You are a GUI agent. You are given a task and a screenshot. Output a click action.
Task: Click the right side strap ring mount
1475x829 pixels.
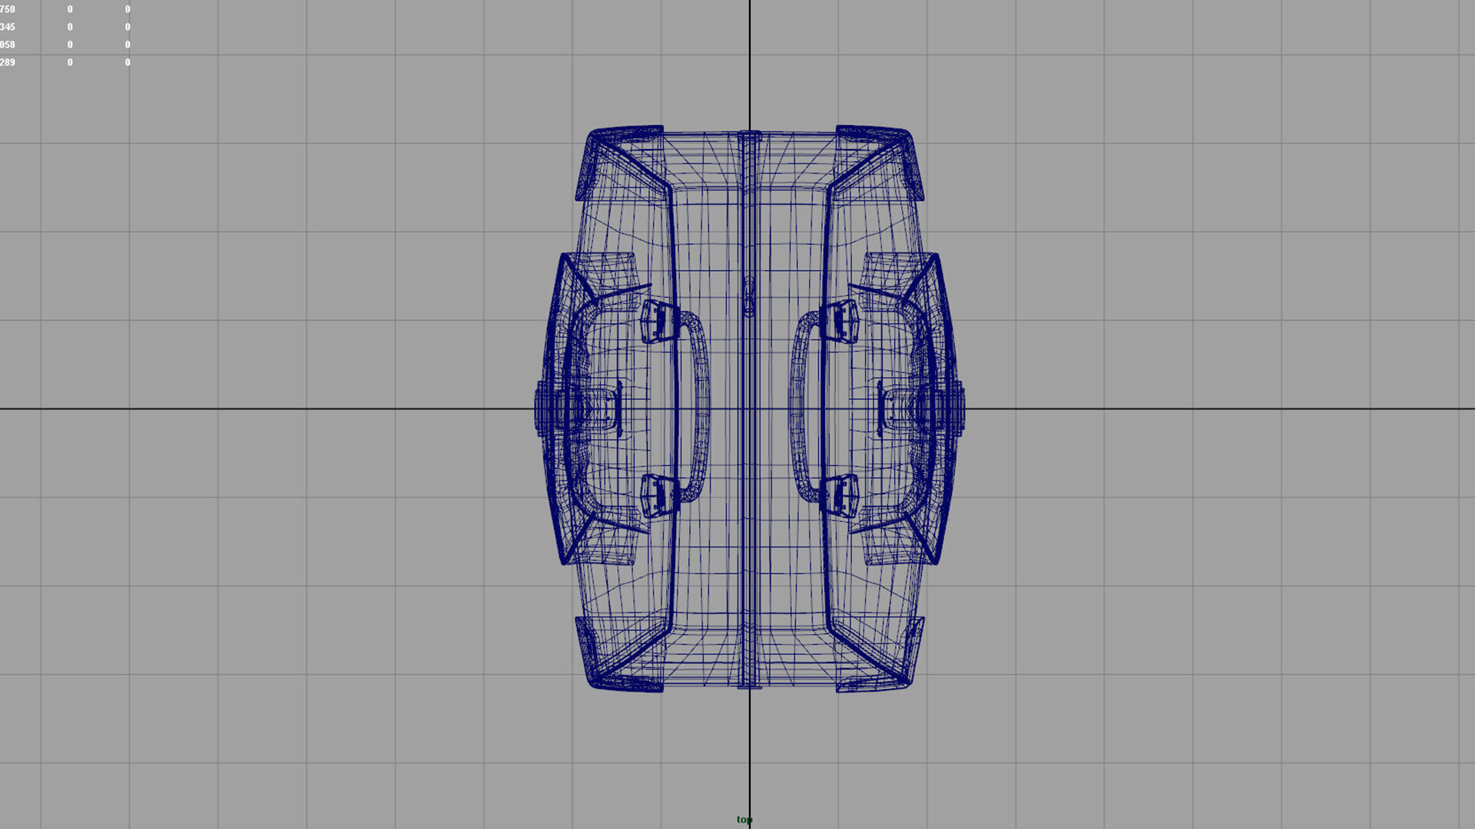coord(953,408)
